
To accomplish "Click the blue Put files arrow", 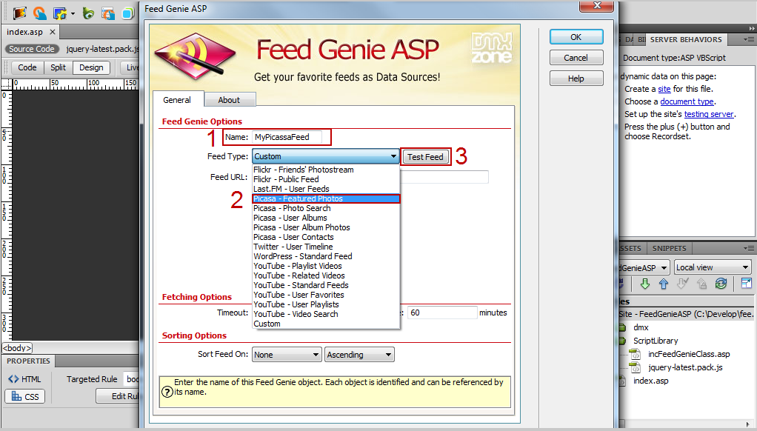I will pyautogui.click(x=664, y=284).
